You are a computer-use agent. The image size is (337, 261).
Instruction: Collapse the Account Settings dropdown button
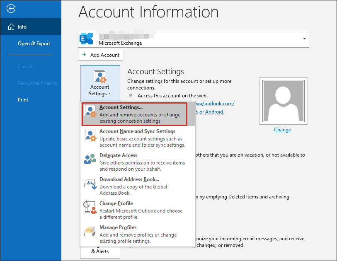click(x=99, y=83)
